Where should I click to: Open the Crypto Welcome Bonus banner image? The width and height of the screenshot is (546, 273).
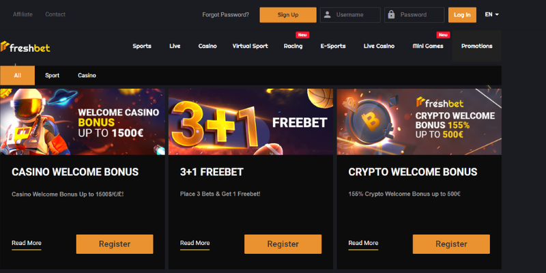(x=419, y=121)
